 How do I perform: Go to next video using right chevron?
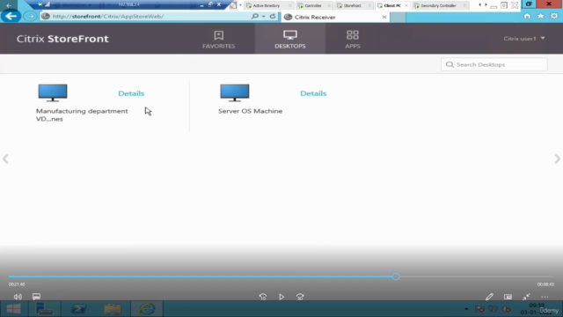[x=557, y=158]
